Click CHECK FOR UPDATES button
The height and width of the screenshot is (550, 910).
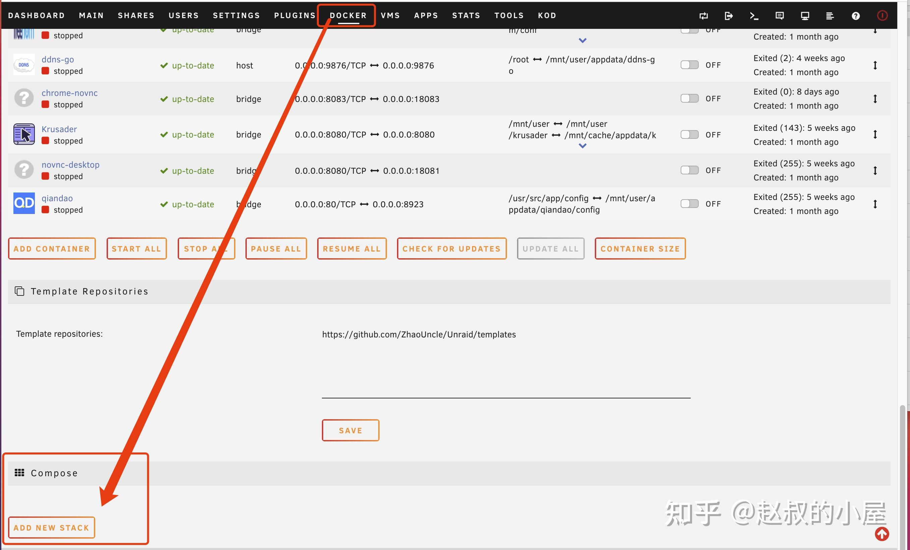451,249
